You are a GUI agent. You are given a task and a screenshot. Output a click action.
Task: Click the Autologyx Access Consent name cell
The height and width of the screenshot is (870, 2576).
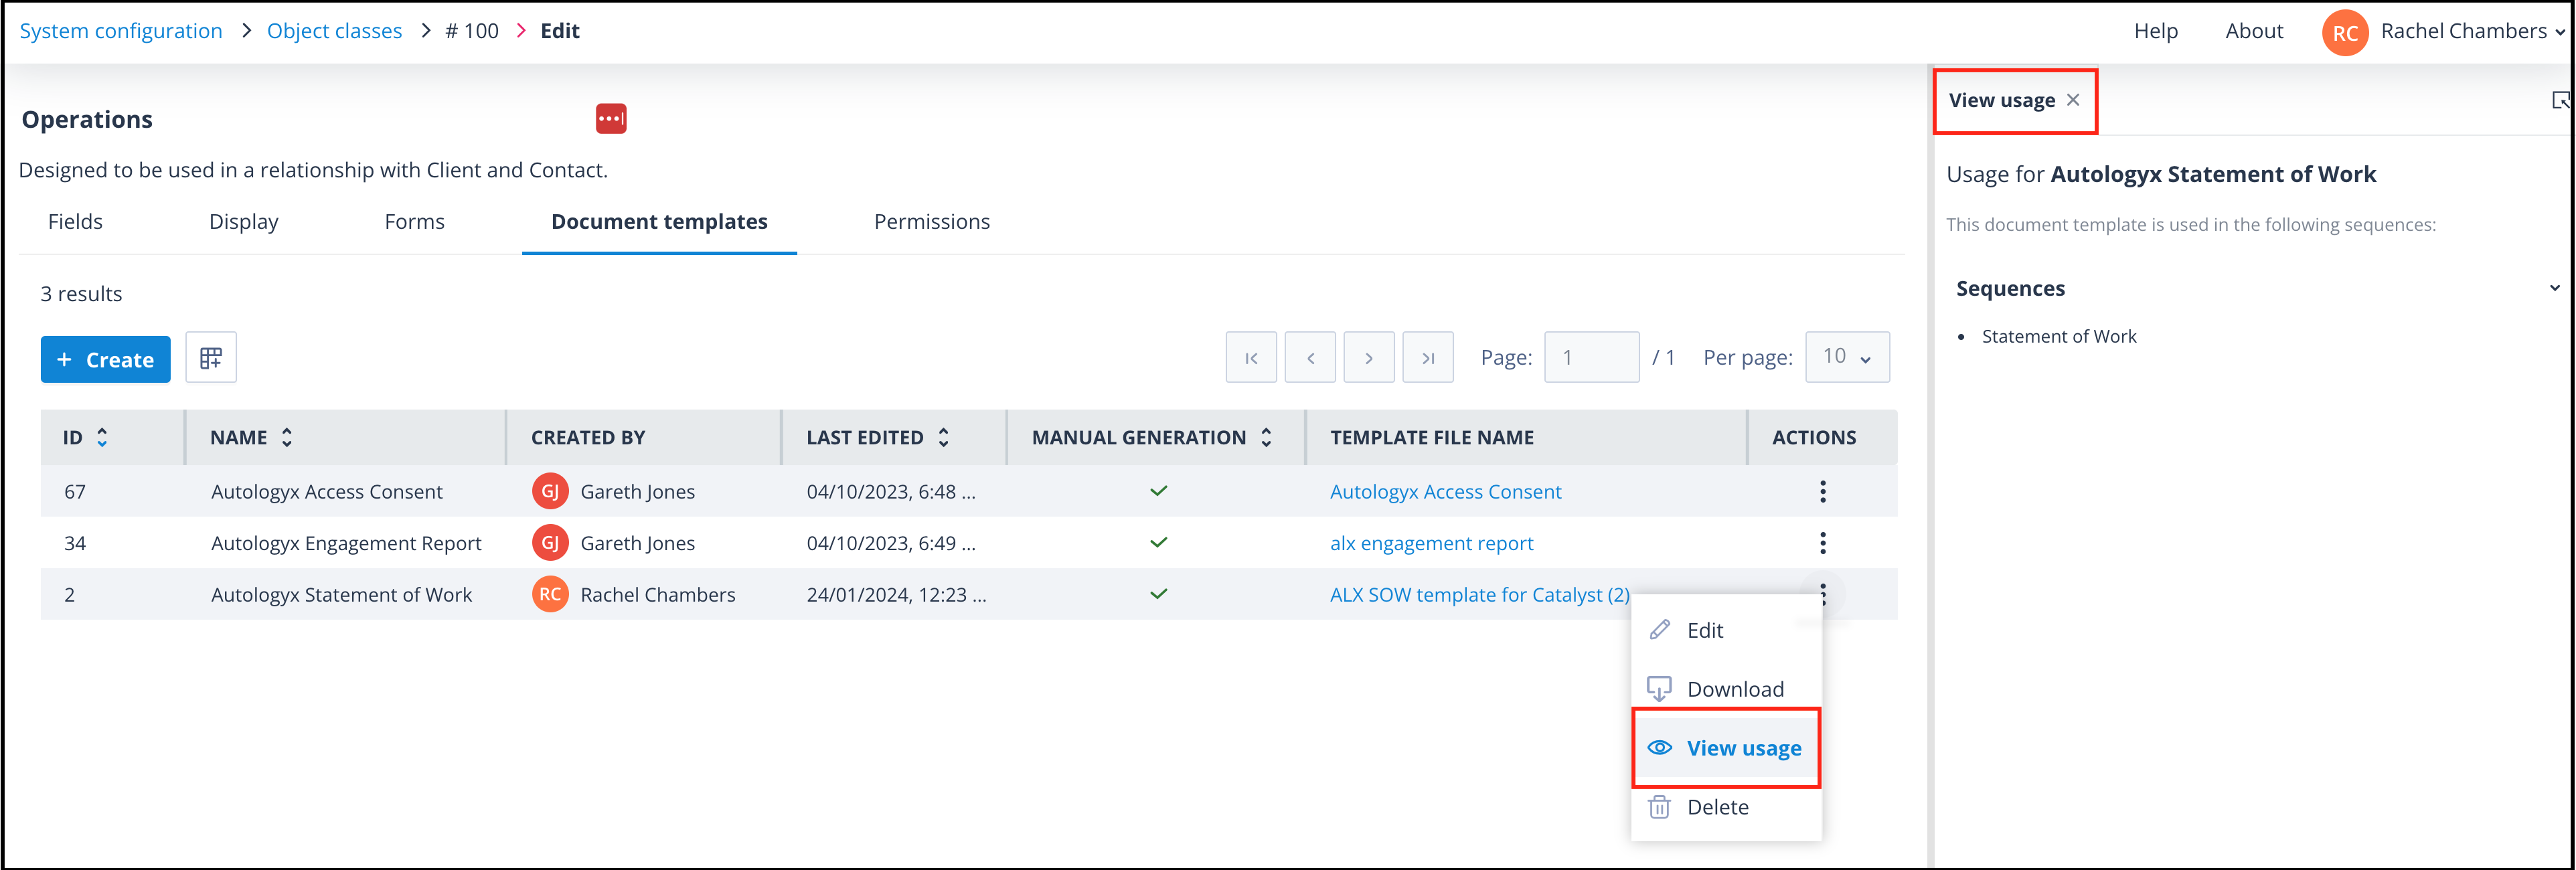pos(326,491)
